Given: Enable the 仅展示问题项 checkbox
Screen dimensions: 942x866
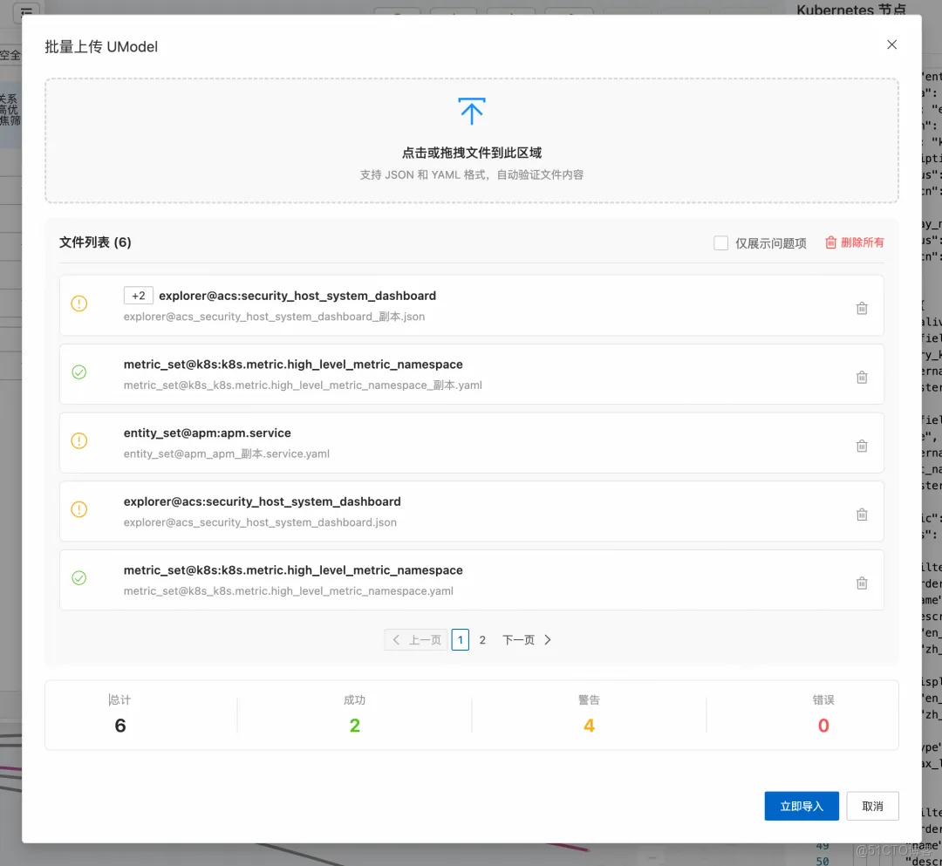Looking at the screenshot, I should (x=721, y=242).
